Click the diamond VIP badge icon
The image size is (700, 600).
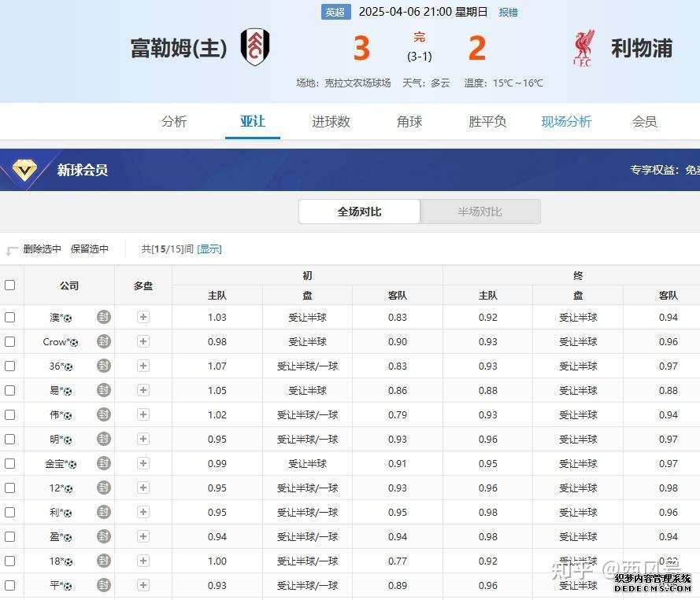(x=24, y=169)
